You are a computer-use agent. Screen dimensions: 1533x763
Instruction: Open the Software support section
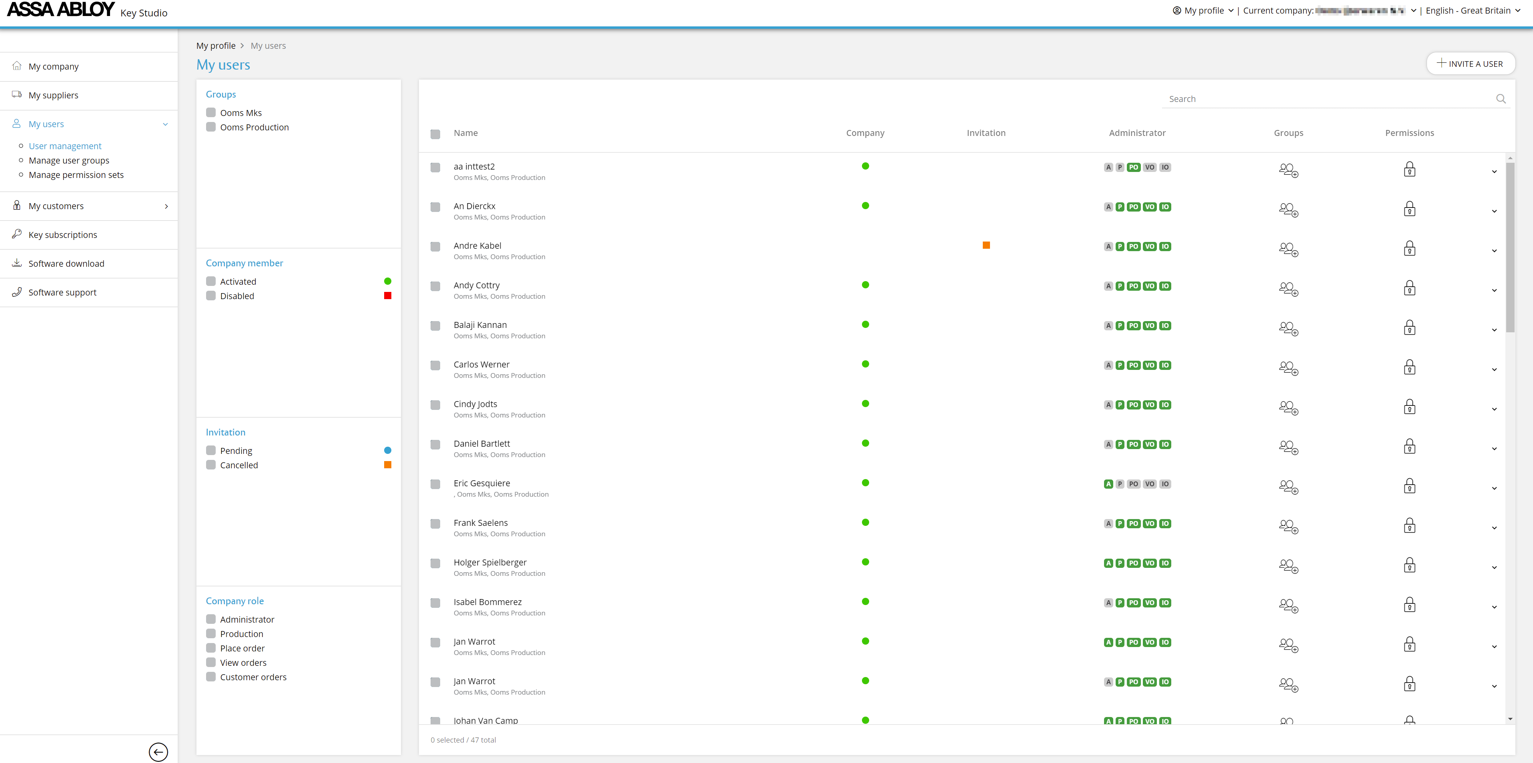point(62,292)
